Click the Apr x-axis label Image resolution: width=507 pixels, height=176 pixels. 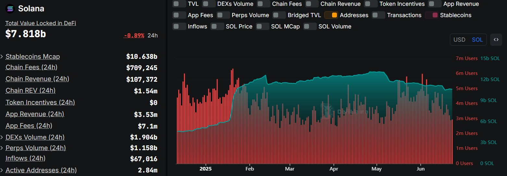334,169
